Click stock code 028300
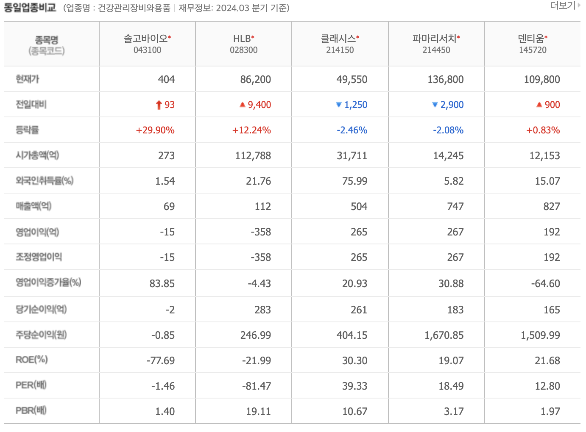The height and width of the screenshot is (432, 586). pyautogui.click(x=244, y=50)
